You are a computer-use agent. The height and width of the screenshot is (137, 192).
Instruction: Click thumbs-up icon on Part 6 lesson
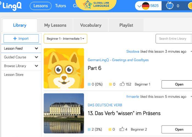pyautogui.click(x=122, y=84)
